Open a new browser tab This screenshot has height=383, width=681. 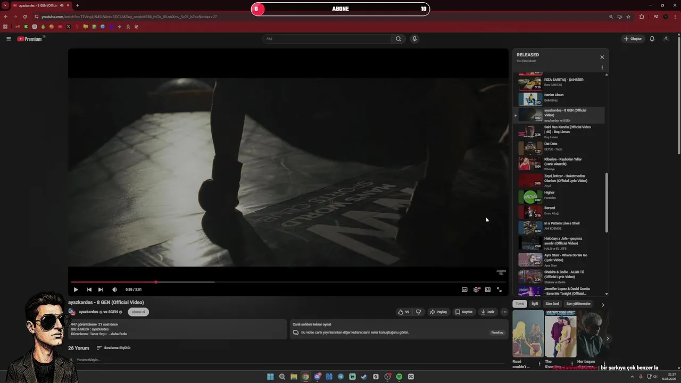point(78,5)
